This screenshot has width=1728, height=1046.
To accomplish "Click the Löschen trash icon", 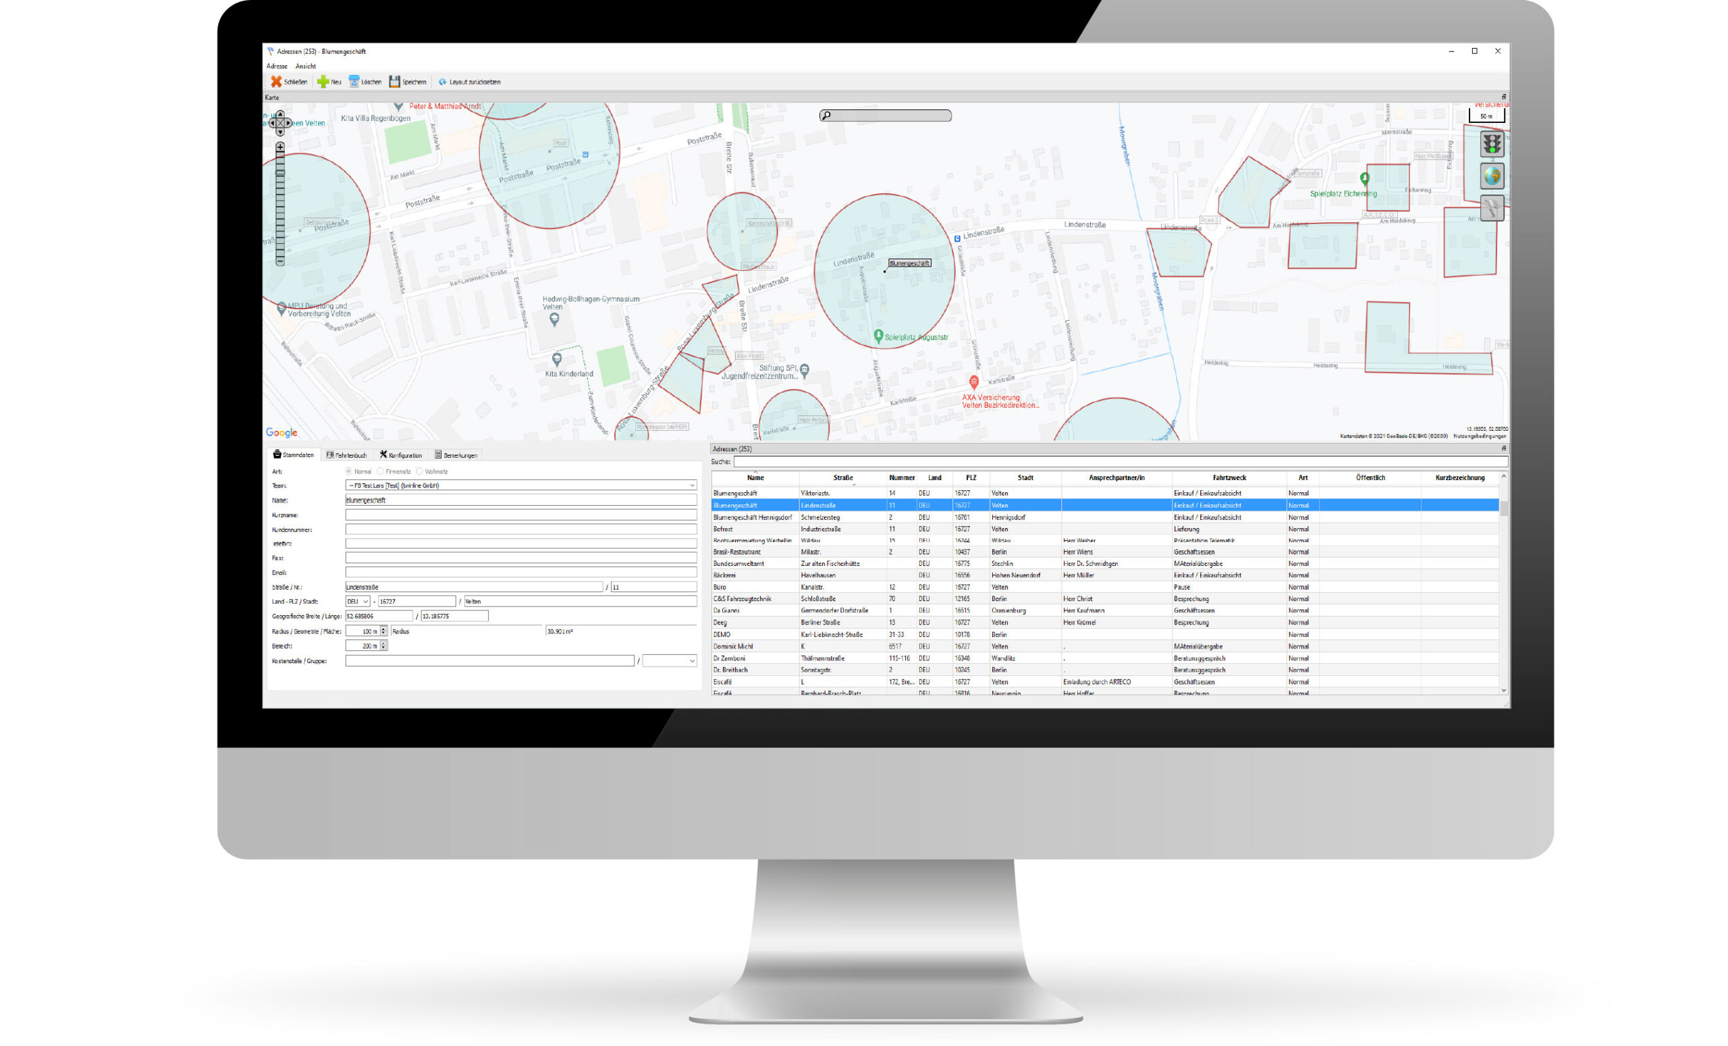I will (x=354, y=82).
